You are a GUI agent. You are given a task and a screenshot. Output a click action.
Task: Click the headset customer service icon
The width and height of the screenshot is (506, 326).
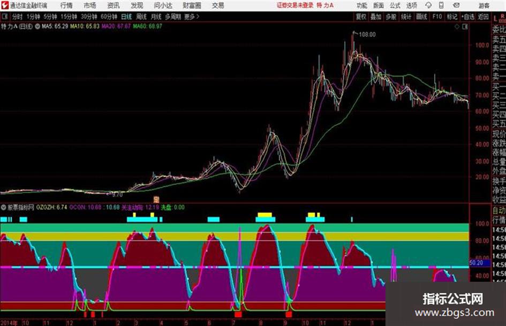click(428, 5)
